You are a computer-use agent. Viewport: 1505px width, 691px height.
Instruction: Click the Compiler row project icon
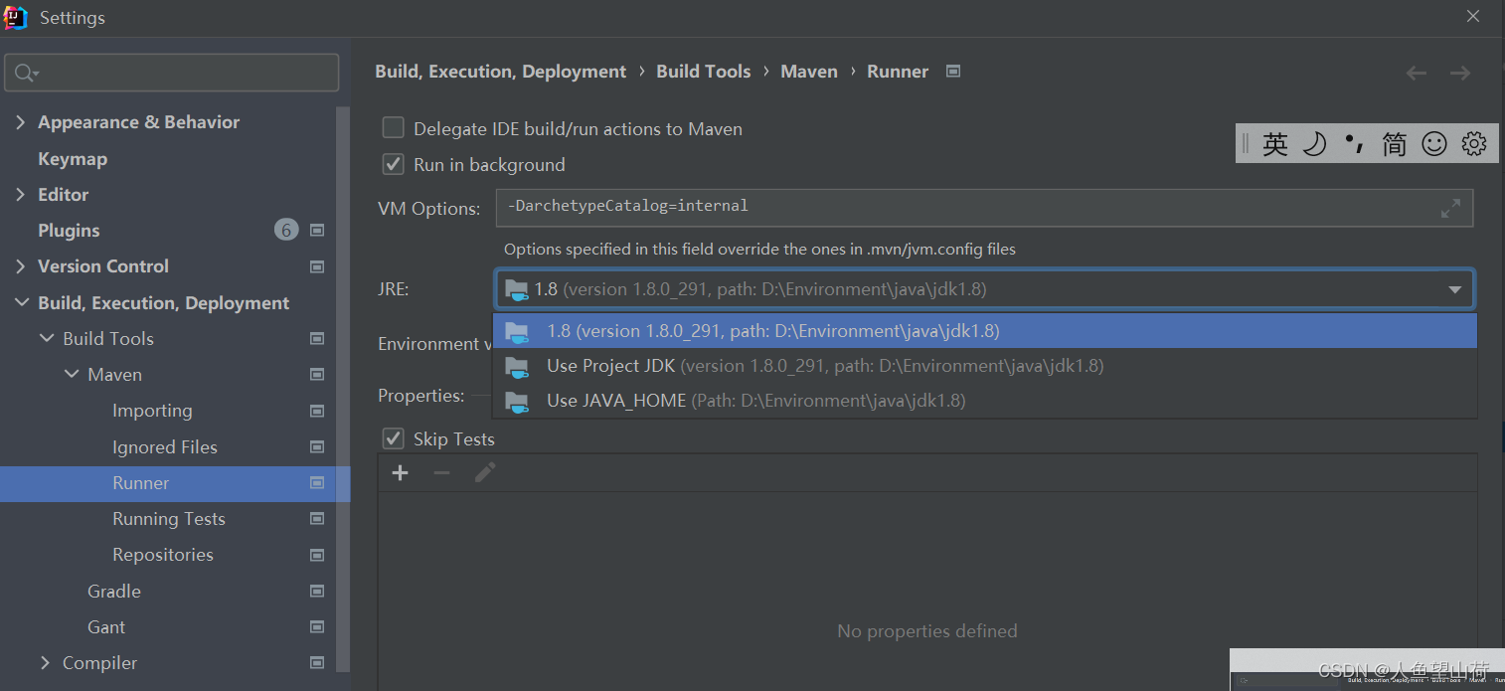[317, 663]
